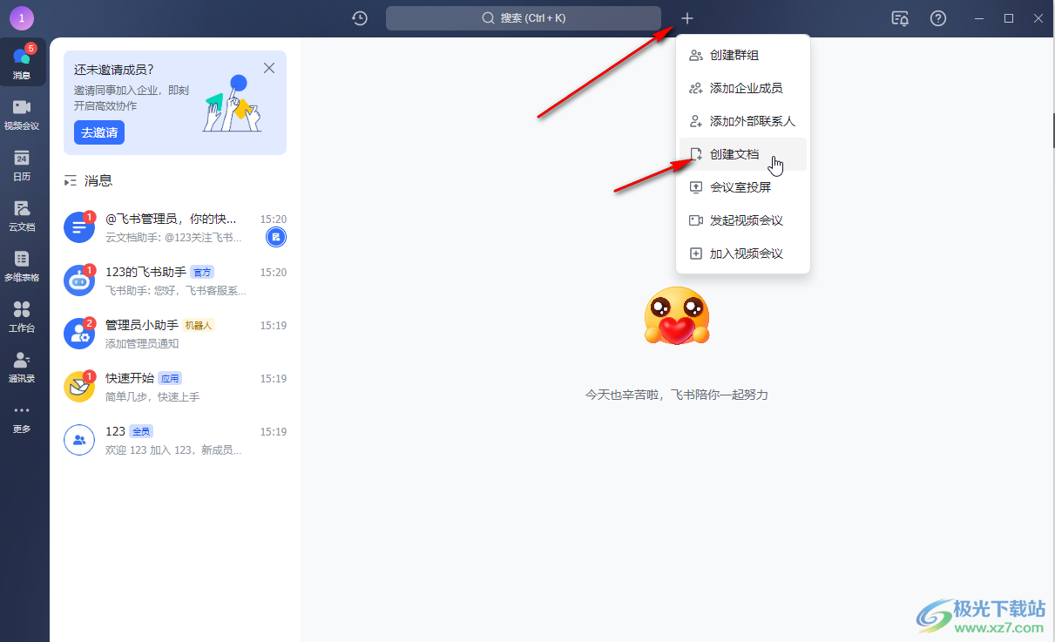Choose 发起视频会议 in the menu
Screen dimensions: 1055x642
point(743,220)
